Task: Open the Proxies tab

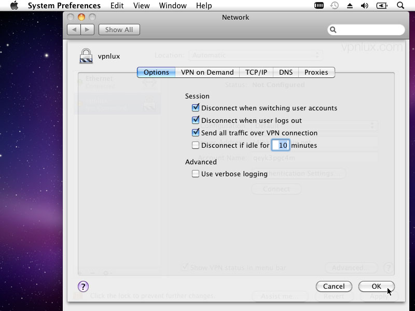Action: click(x=316, y=72)
